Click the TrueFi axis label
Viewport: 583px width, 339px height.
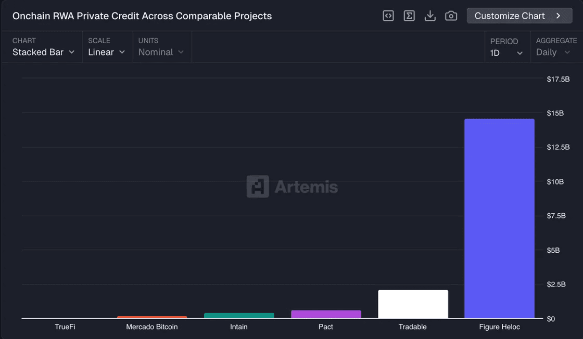65,327
